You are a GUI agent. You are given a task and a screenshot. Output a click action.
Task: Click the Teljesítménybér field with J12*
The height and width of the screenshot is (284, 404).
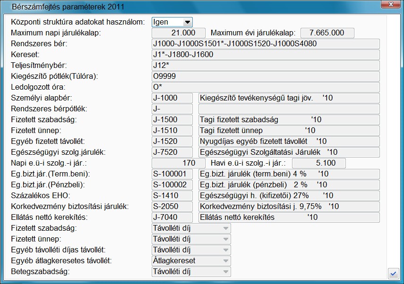[266, 66]
